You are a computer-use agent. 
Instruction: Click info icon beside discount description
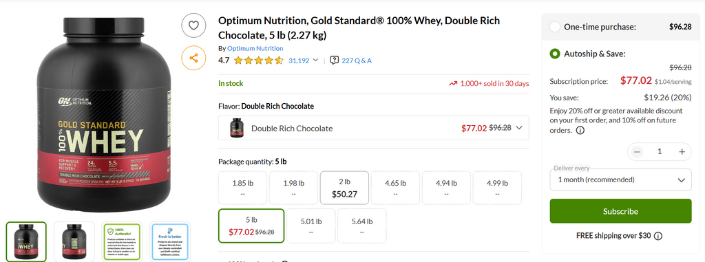(x=580, y=131)
